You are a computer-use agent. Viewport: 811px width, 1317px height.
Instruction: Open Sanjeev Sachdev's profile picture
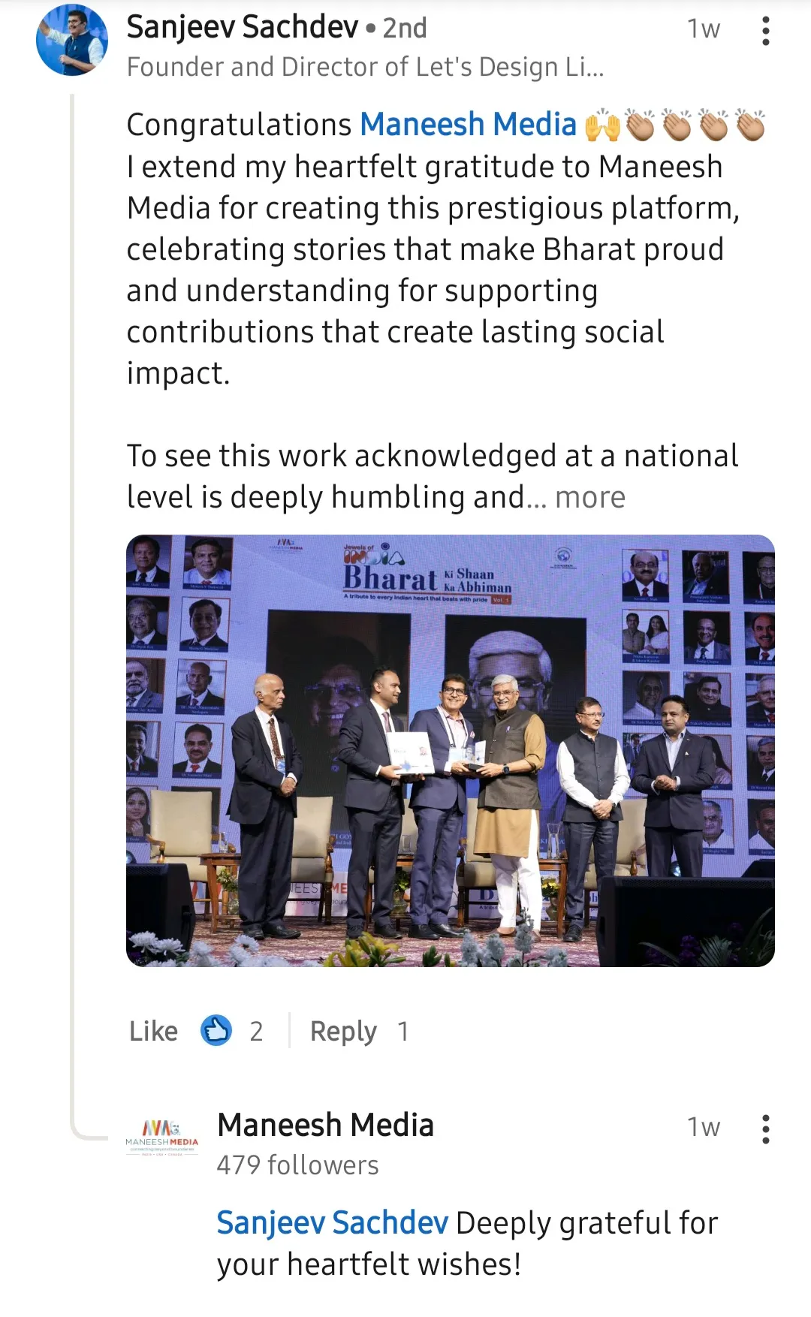pyautogui.click(x=71, y=41)
